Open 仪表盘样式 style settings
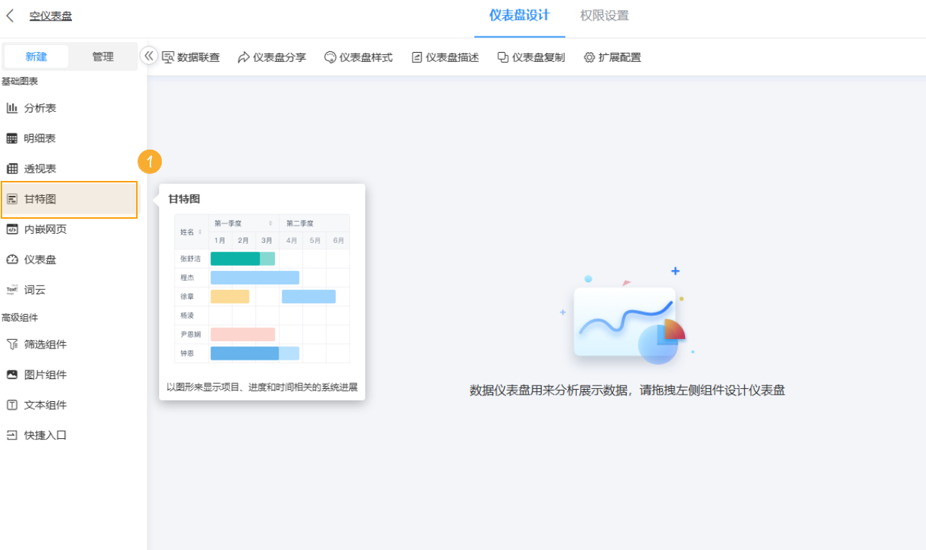Screen dimensions: 926x550 359,57
